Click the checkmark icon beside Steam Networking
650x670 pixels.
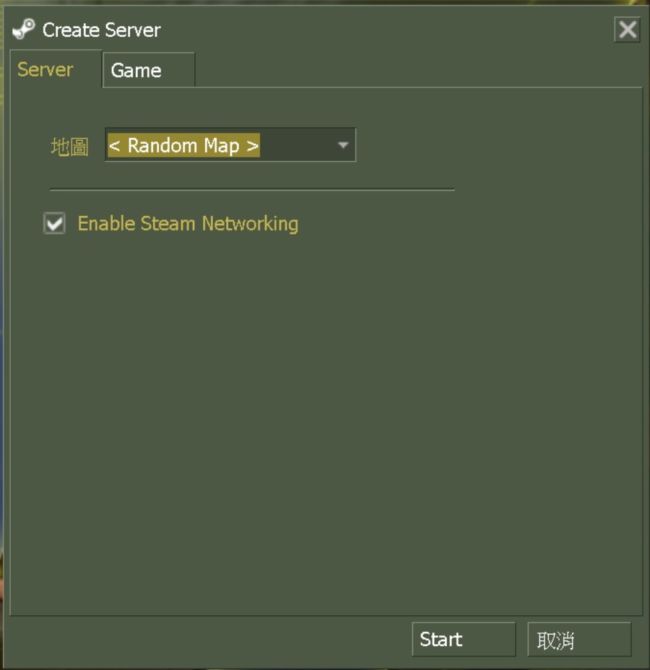pyautogui.click(x=55, y=223)
